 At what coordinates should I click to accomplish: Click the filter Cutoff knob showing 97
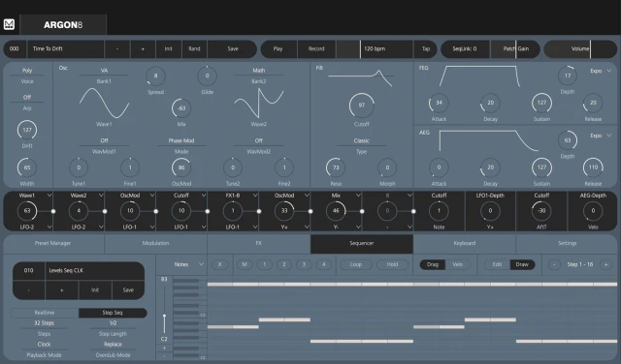(x=362, y=106)
